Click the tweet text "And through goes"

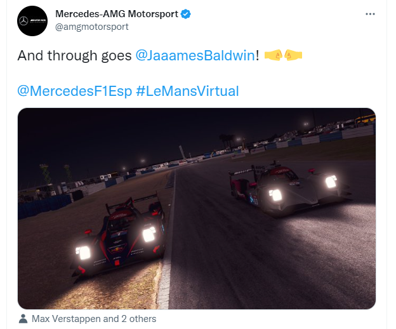coord(74,55)
